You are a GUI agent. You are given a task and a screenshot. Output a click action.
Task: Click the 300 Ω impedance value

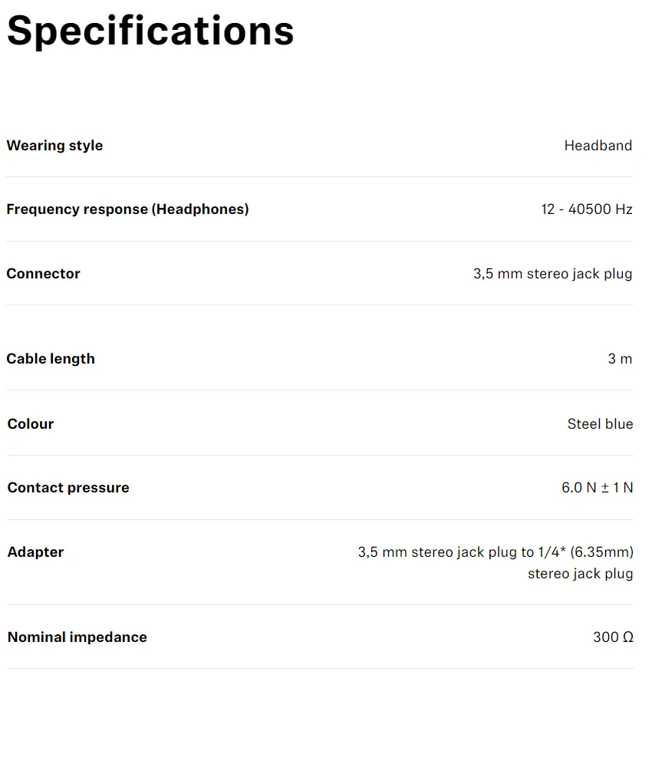(613, 637)
